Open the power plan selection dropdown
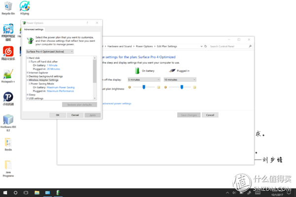296x197 pixels. 50,51
